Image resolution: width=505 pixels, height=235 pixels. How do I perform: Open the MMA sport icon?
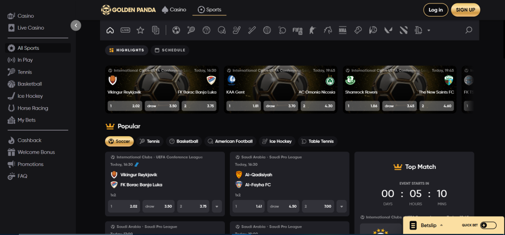343,31
